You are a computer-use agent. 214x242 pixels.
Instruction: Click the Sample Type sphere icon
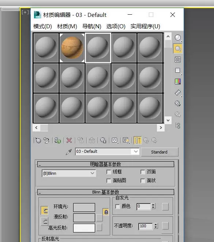(x=178, y=38)
